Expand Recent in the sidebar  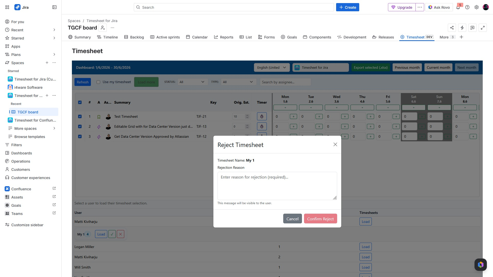coord(54,30)
